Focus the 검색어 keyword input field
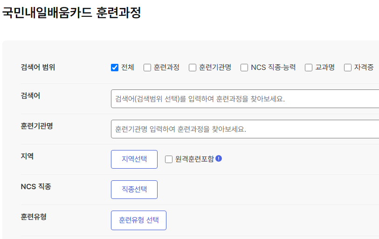Image resolution: width=379 pixels, height=239 pixels. pos(245,99)
